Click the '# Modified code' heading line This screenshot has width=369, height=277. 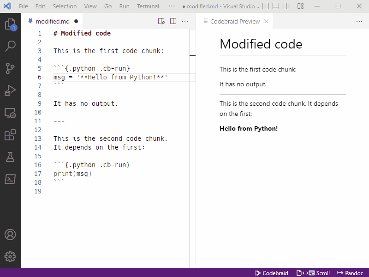coord(82,33)
